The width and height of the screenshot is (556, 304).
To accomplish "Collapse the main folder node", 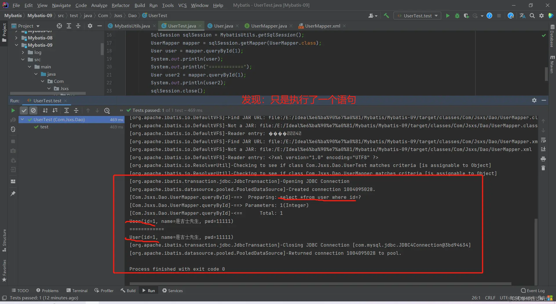I will click(30, 67).
